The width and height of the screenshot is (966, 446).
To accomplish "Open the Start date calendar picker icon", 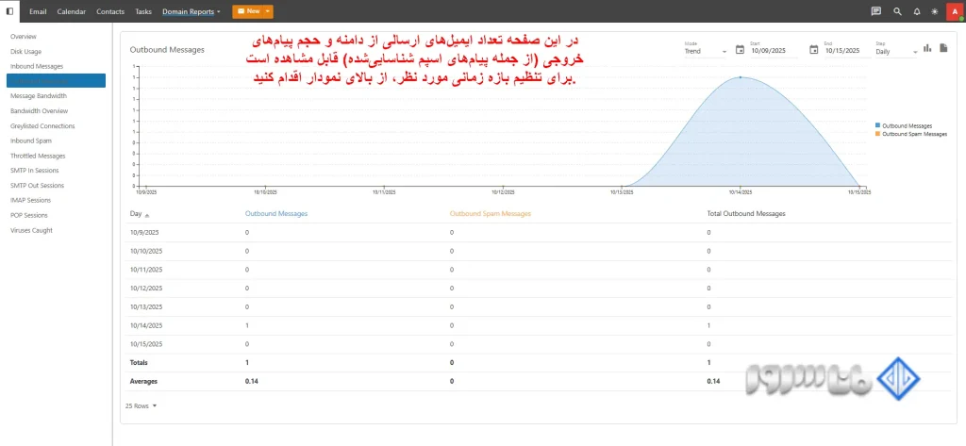I will coord(740,49).
